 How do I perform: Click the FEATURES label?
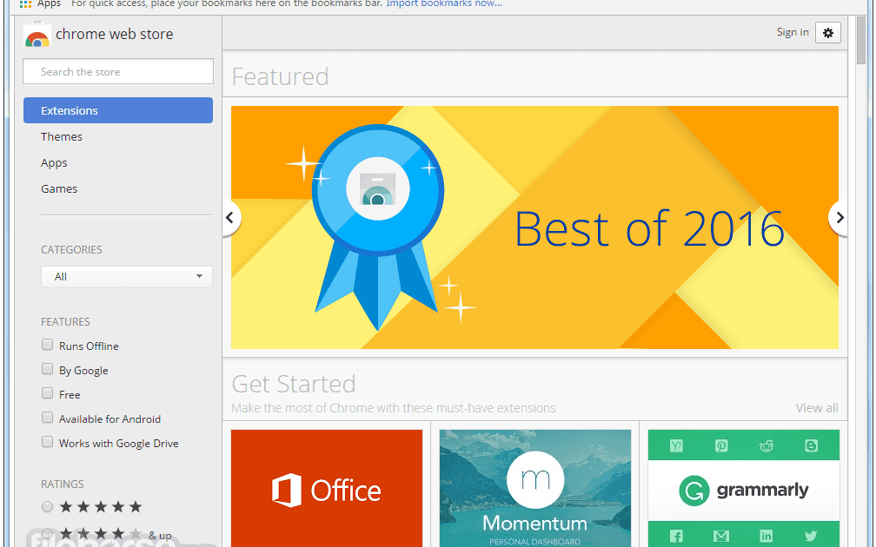pos(65,322)
